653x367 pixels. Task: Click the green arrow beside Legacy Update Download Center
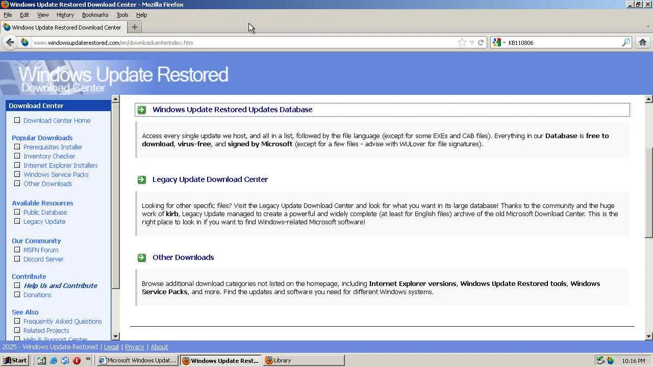coord(142,179)
